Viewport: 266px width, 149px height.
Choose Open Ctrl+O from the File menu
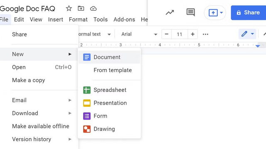(39, 67)
